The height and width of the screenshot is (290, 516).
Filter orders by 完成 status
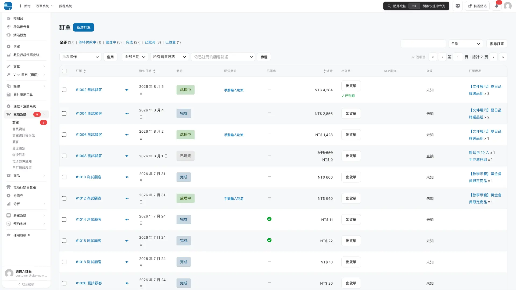[x=130, y=42]
